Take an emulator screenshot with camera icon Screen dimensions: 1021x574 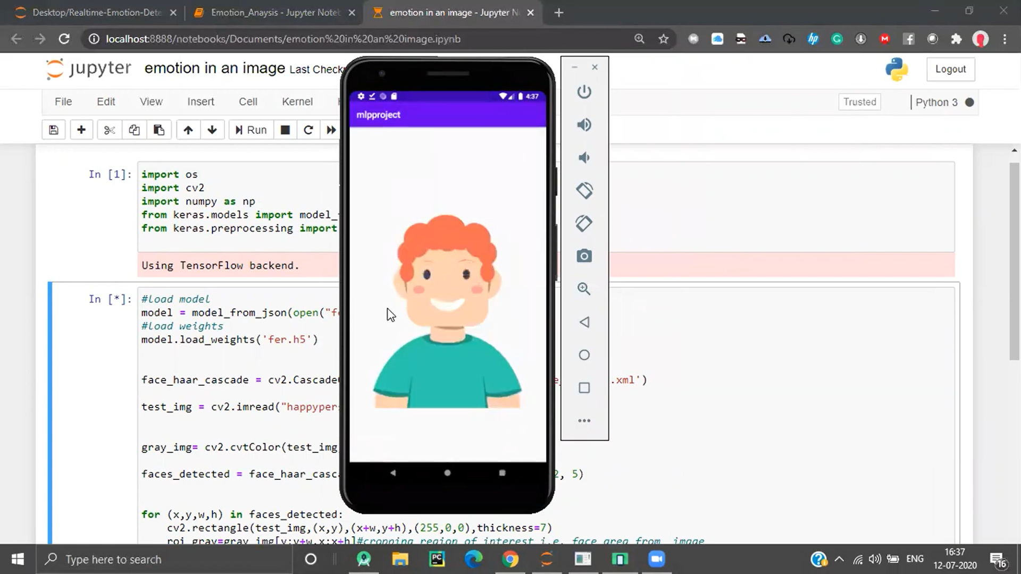584,256
